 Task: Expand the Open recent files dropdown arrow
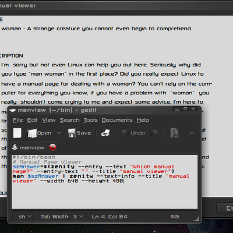tap(59, 133)
